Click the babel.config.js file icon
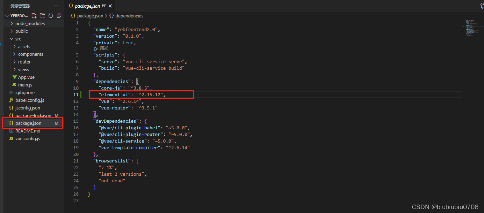Screen dimensions: 484x213 [12, 100]
